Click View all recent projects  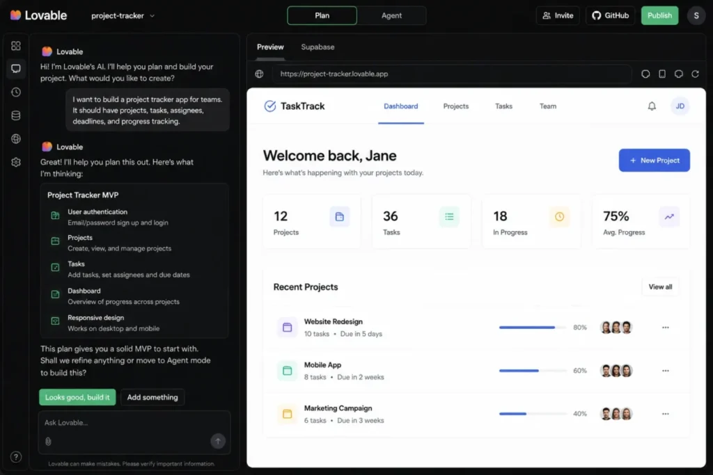coord(660,287)
